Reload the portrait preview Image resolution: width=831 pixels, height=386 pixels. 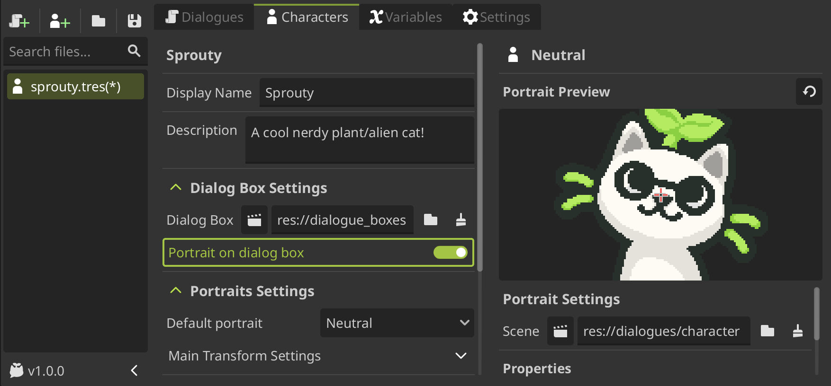click(809, 91)
